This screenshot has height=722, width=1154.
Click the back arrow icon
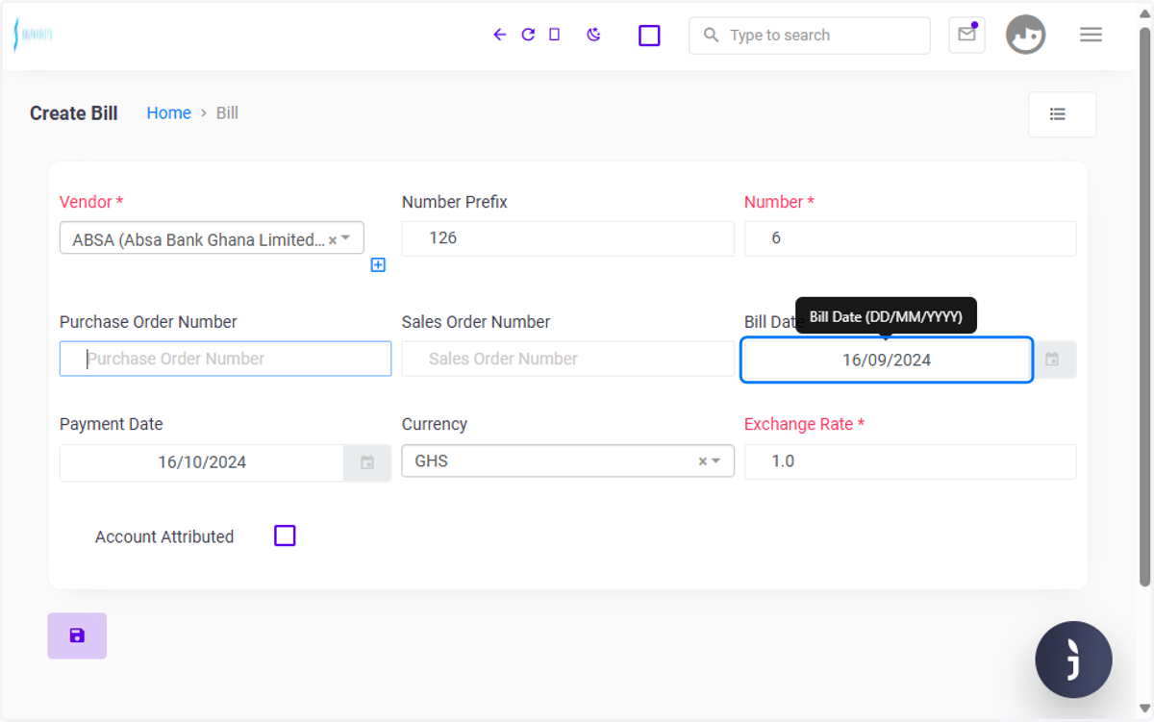[x=499, y=35]
